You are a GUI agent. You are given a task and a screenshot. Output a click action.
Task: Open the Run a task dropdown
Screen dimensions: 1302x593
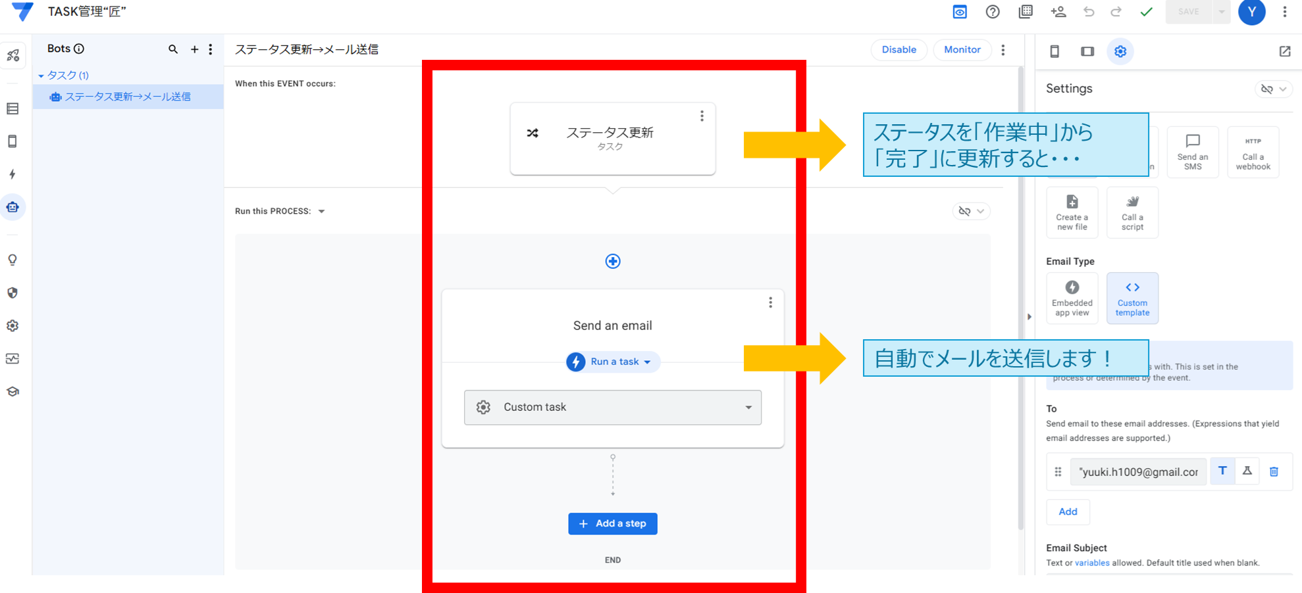tap(613, 362)
